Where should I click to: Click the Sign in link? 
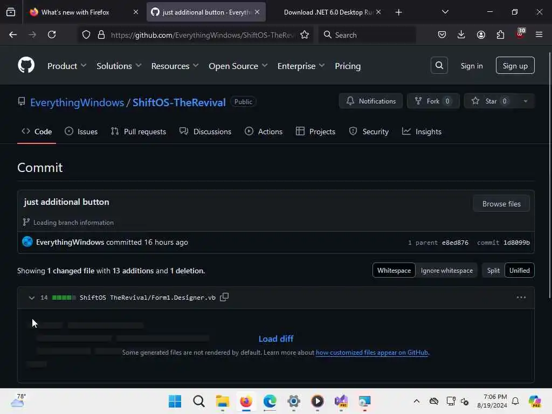click(x=472, y=66)
